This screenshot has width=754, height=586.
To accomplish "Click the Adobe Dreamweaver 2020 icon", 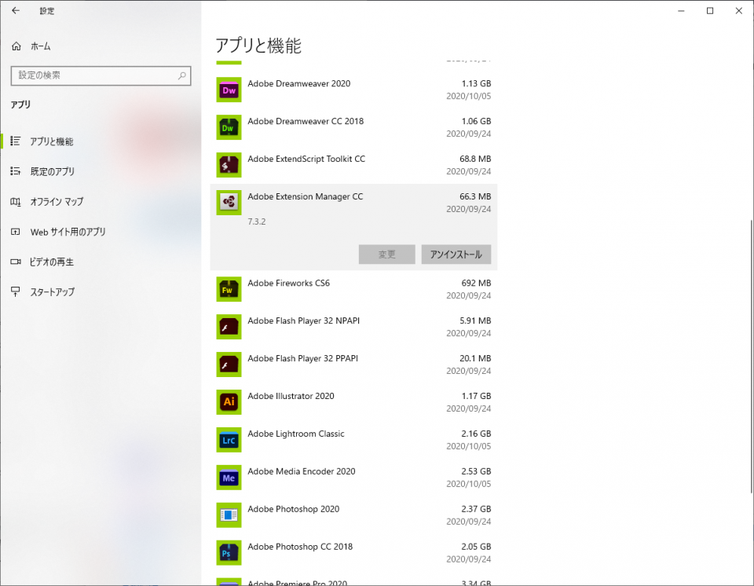I will click(x=229, y=90).
